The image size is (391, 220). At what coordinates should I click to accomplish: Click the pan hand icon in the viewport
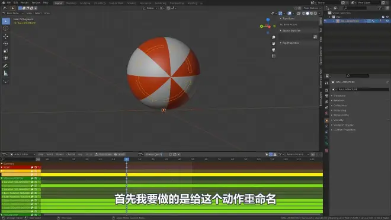pos(274,44)
